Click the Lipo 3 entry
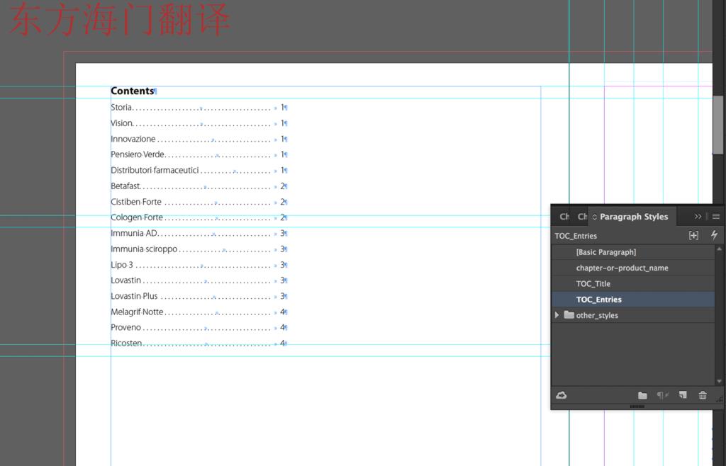Screen dimensions: 726x466 coord(122,264)
